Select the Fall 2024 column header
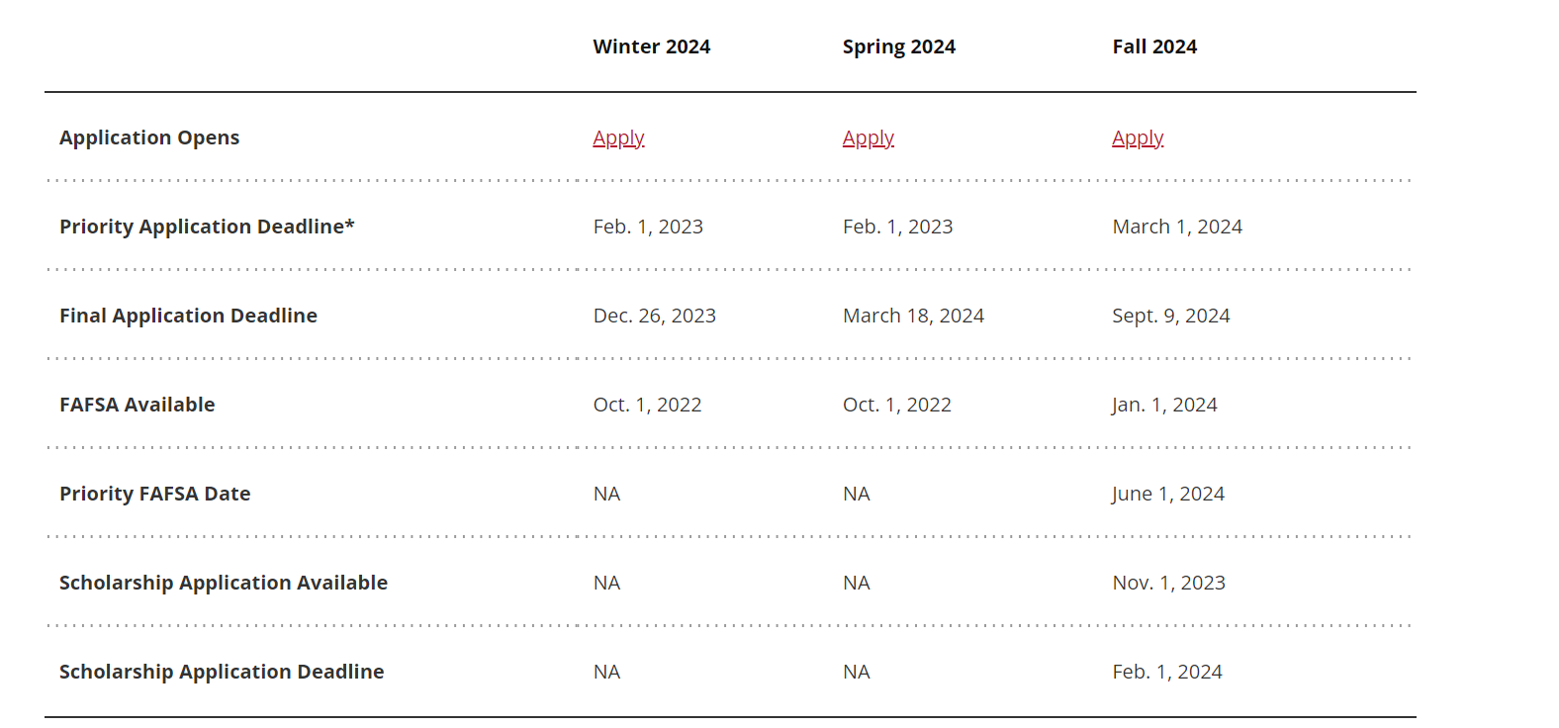 coord(1154,46)
